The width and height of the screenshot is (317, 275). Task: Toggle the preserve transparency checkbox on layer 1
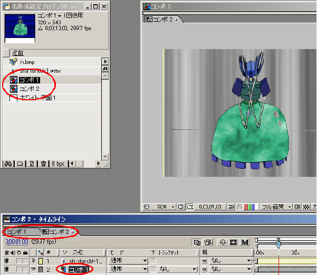click(153, 261)
